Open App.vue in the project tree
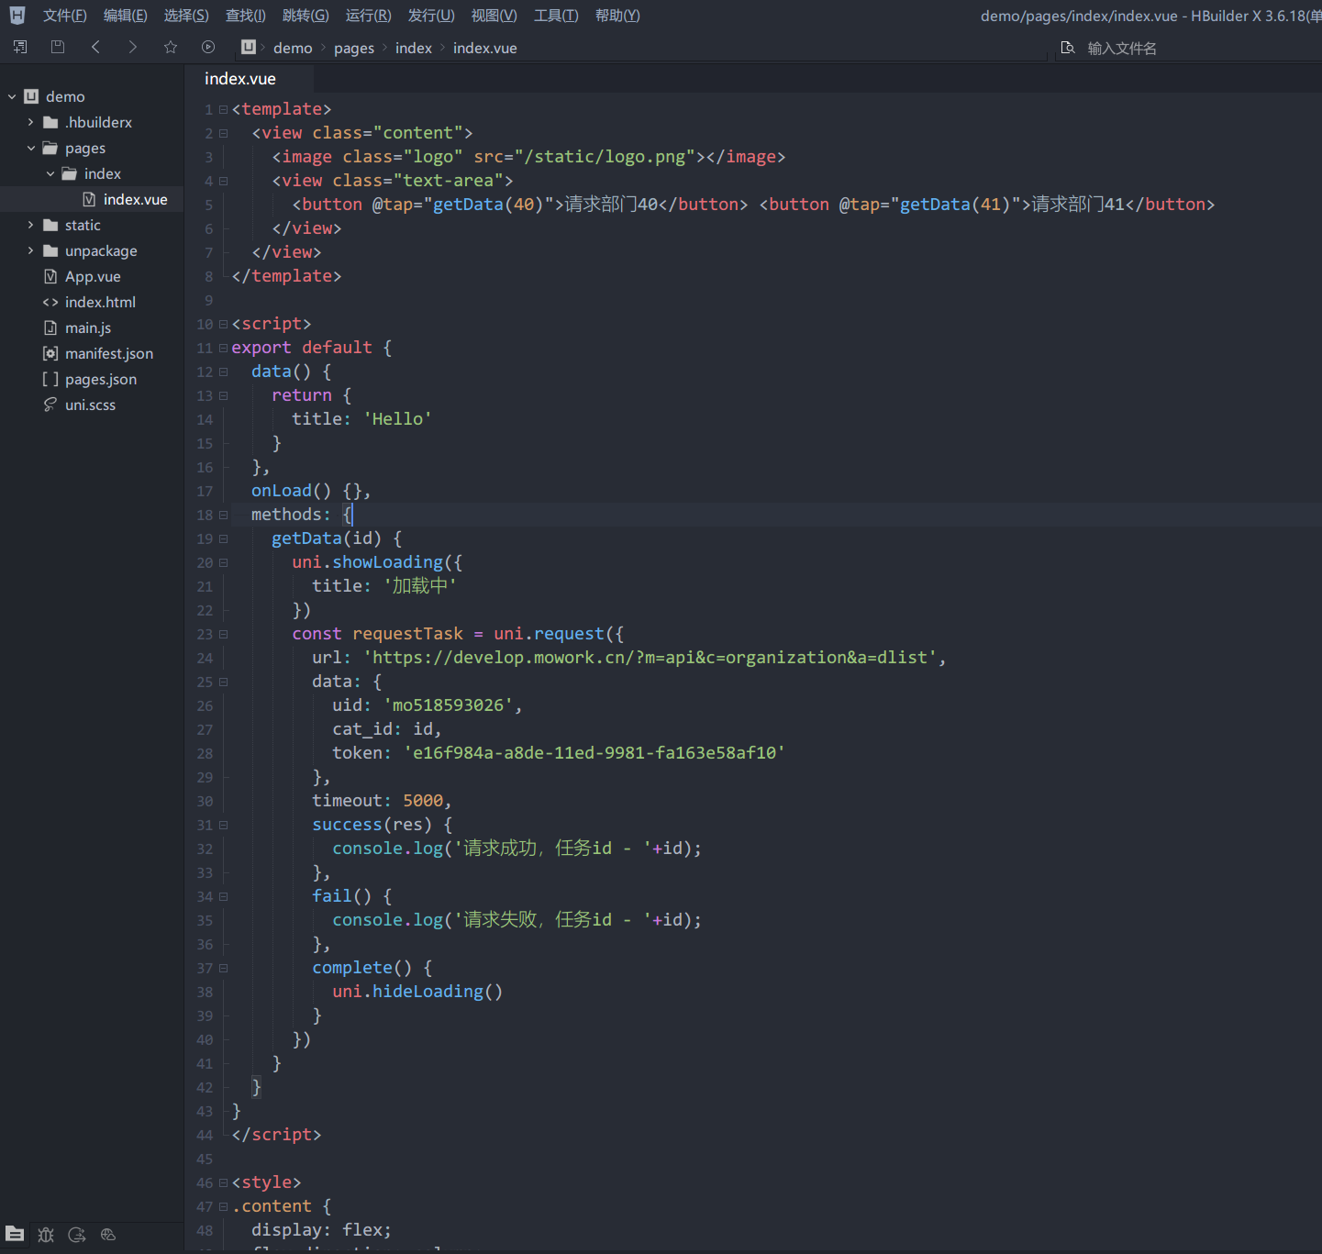 click(92, 276)
